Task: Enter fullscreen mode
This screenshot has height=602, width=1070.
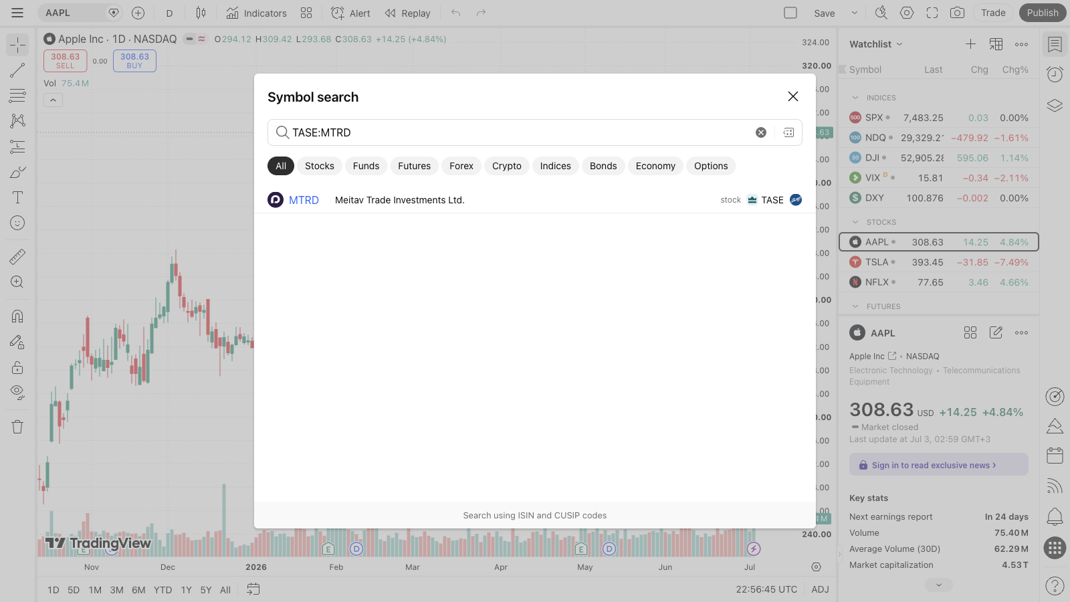Action: pos(932,13)
